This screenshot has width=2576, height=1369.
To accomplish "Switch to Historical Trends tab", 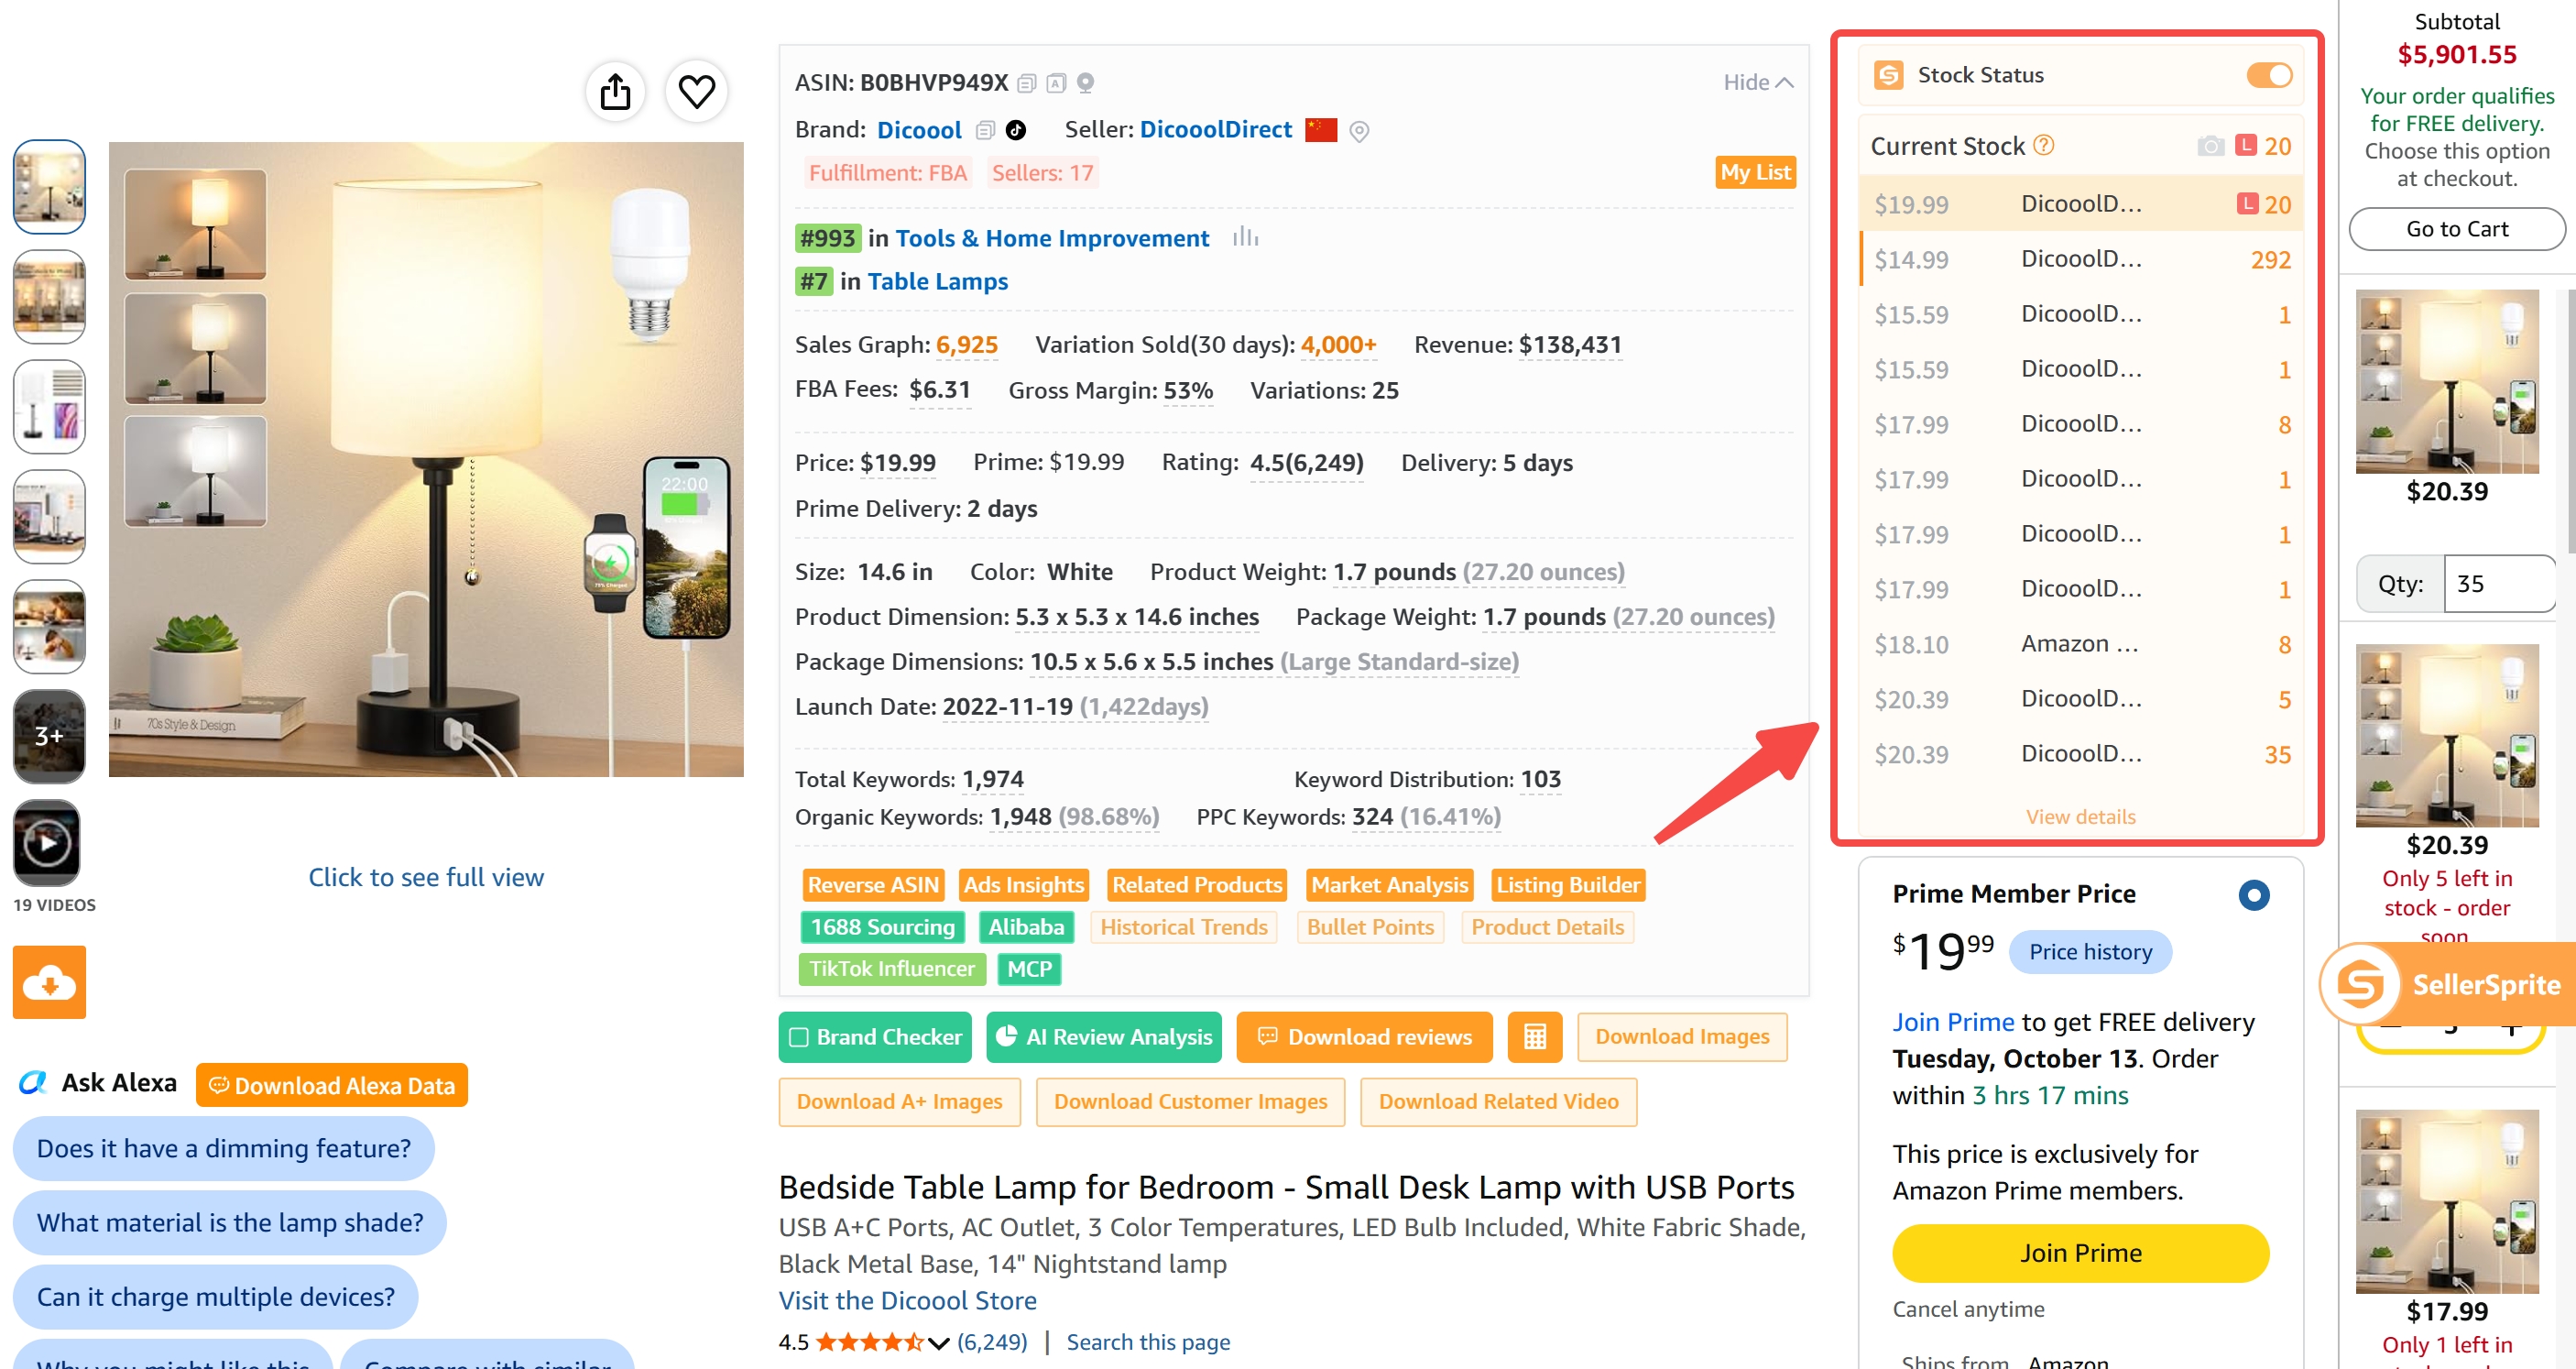I will (1183, 927).
